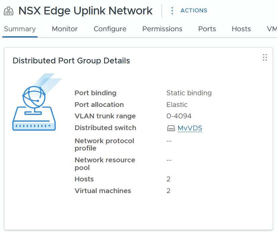Click the VLAN trunk range value 0-4094
Image resolution: width=277 pixels, height=232 pixels.
tap(179, 116)
